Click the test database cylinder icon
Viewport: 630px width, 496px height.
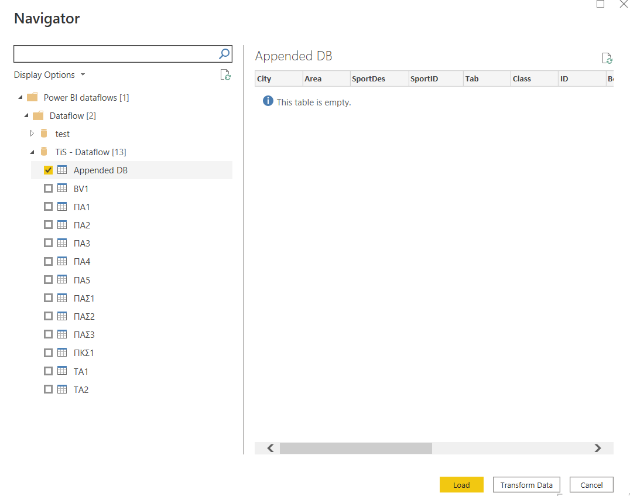[44, 134]
